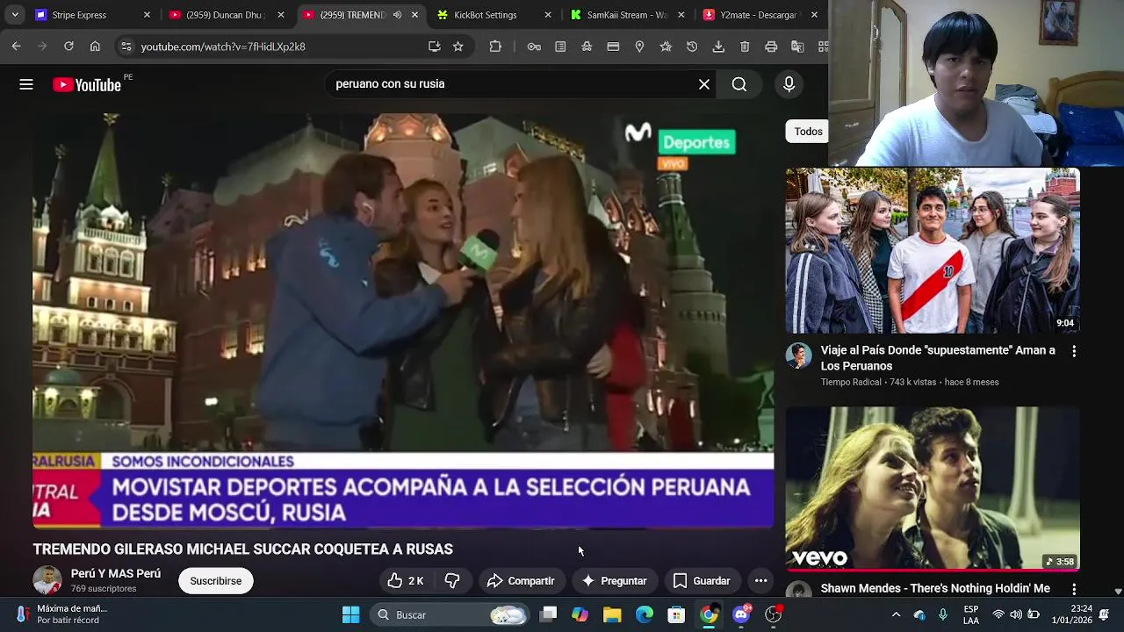Bookmark this page with the star
1124x632 pixels.
tap(458, 47)
